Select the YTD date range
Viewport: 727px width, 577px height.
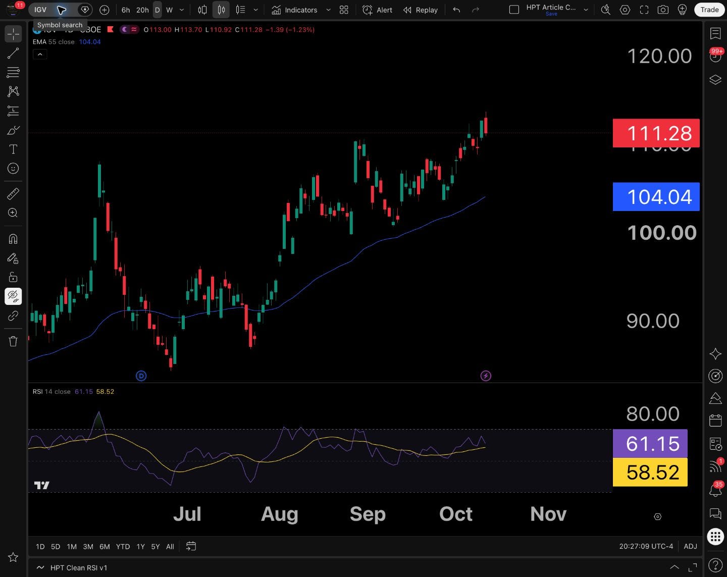pyautogui.click(x=123, y=546)
